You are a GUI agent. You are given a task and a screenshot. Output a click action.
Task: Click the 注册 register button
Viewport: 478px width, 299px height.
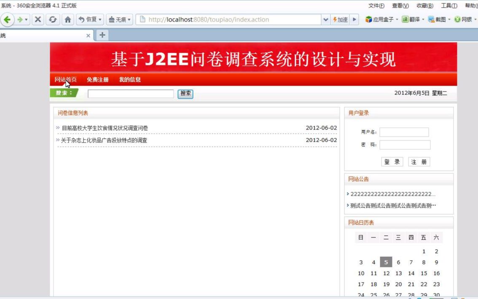click(x=419, y=162)
